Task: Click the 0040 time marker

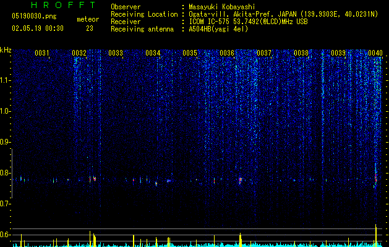Action: tap(375, 53)
